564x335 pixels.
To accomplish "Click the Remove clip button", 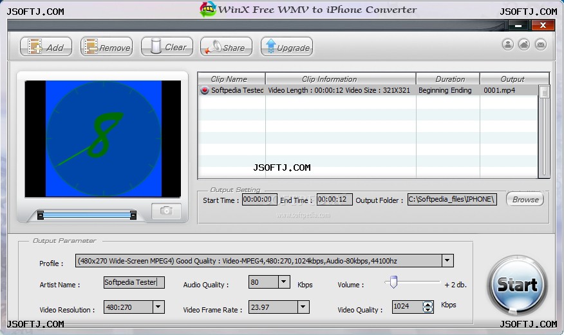I will coord(106,47).
